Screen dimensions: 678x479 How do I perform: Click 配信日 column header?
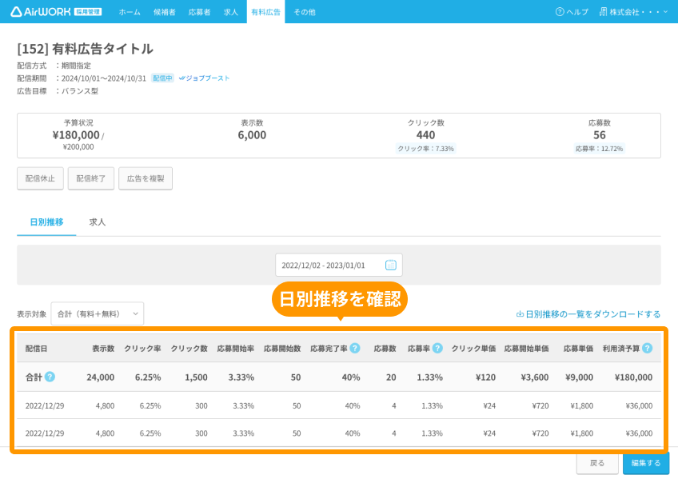[36, 349]
